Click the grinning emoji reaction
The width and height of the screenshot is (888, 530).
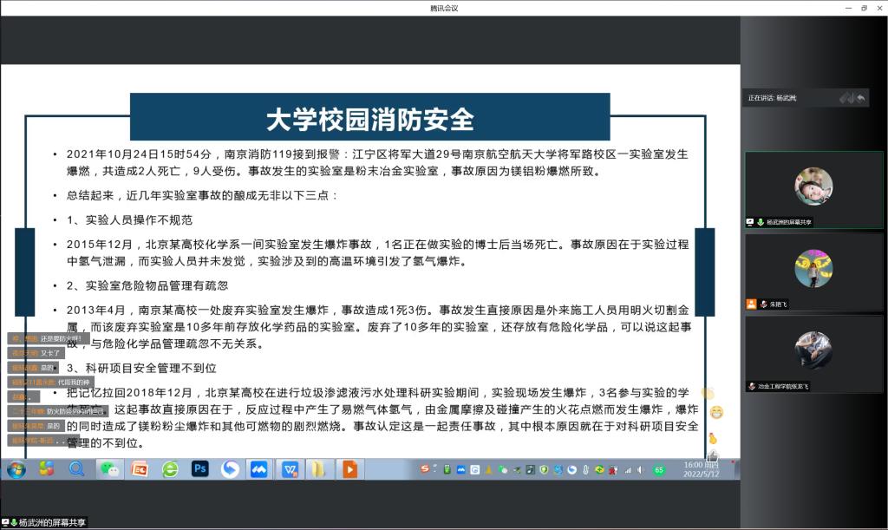(x=716, y=413)
